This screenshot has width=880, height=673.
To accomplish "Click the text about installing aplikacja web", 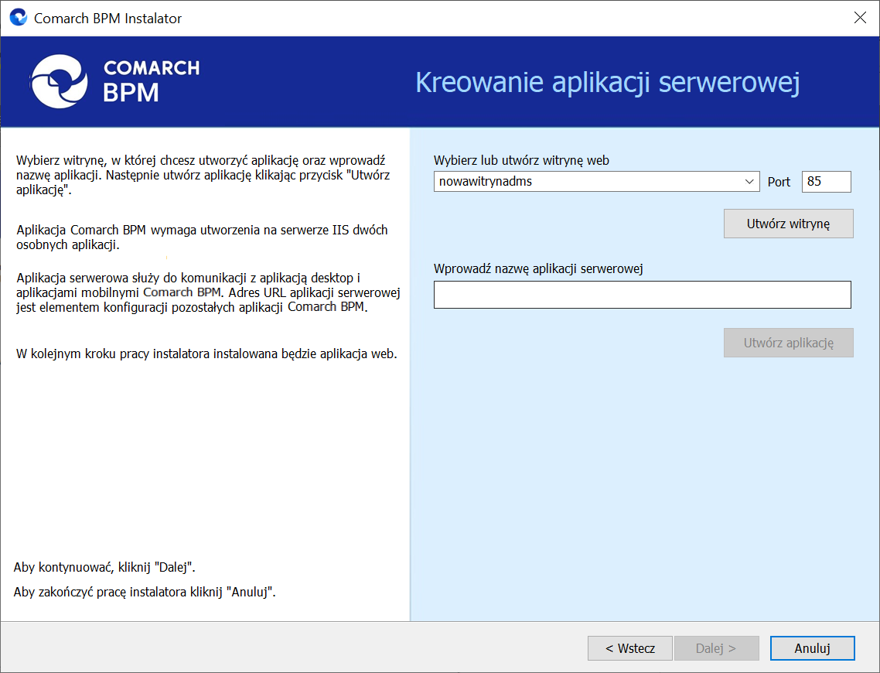I will click(206, 354).
